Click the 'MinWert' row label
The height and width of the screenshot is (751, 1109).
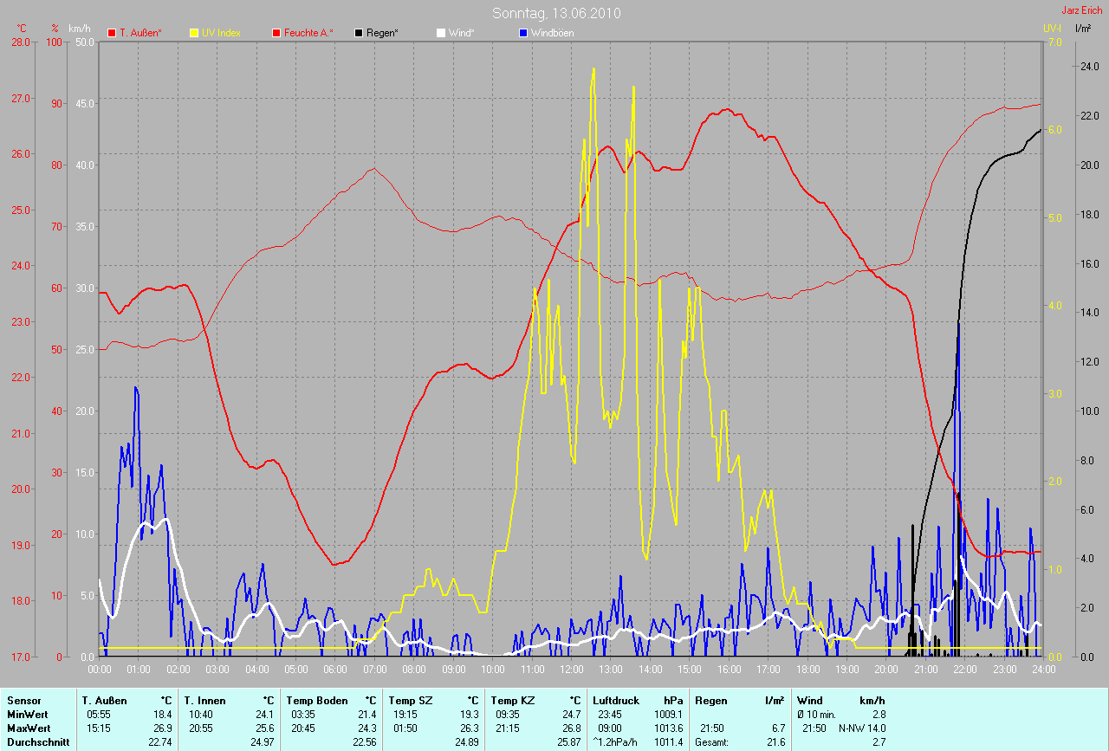click(x=27, y=715)
